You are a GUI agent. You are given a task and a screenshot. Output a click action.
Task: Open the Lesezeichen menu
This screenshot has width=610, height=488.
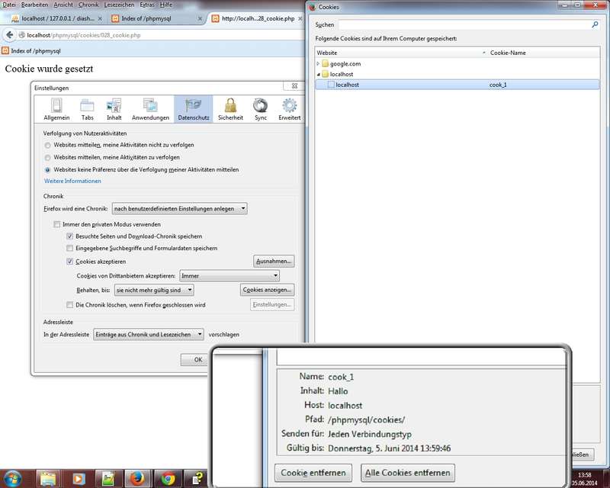(x=119, y=5)
